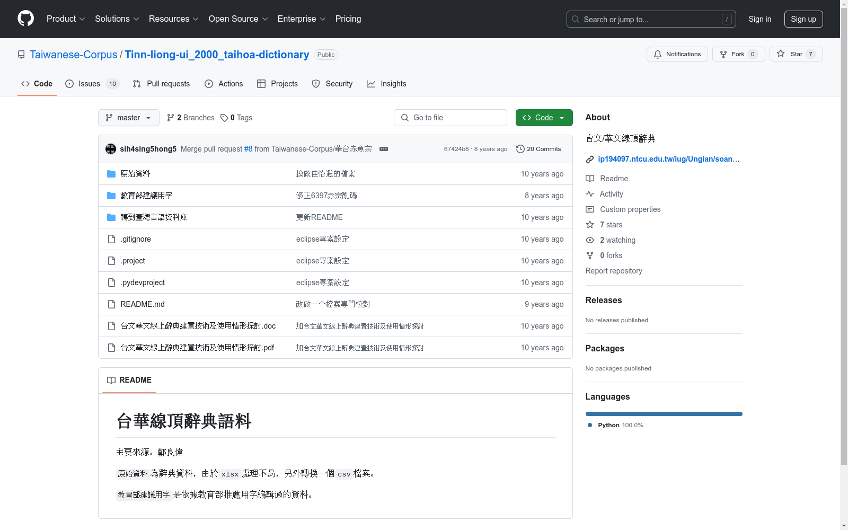848x530 pixels.
Task: Fork this repository
Action: point(738,54)
